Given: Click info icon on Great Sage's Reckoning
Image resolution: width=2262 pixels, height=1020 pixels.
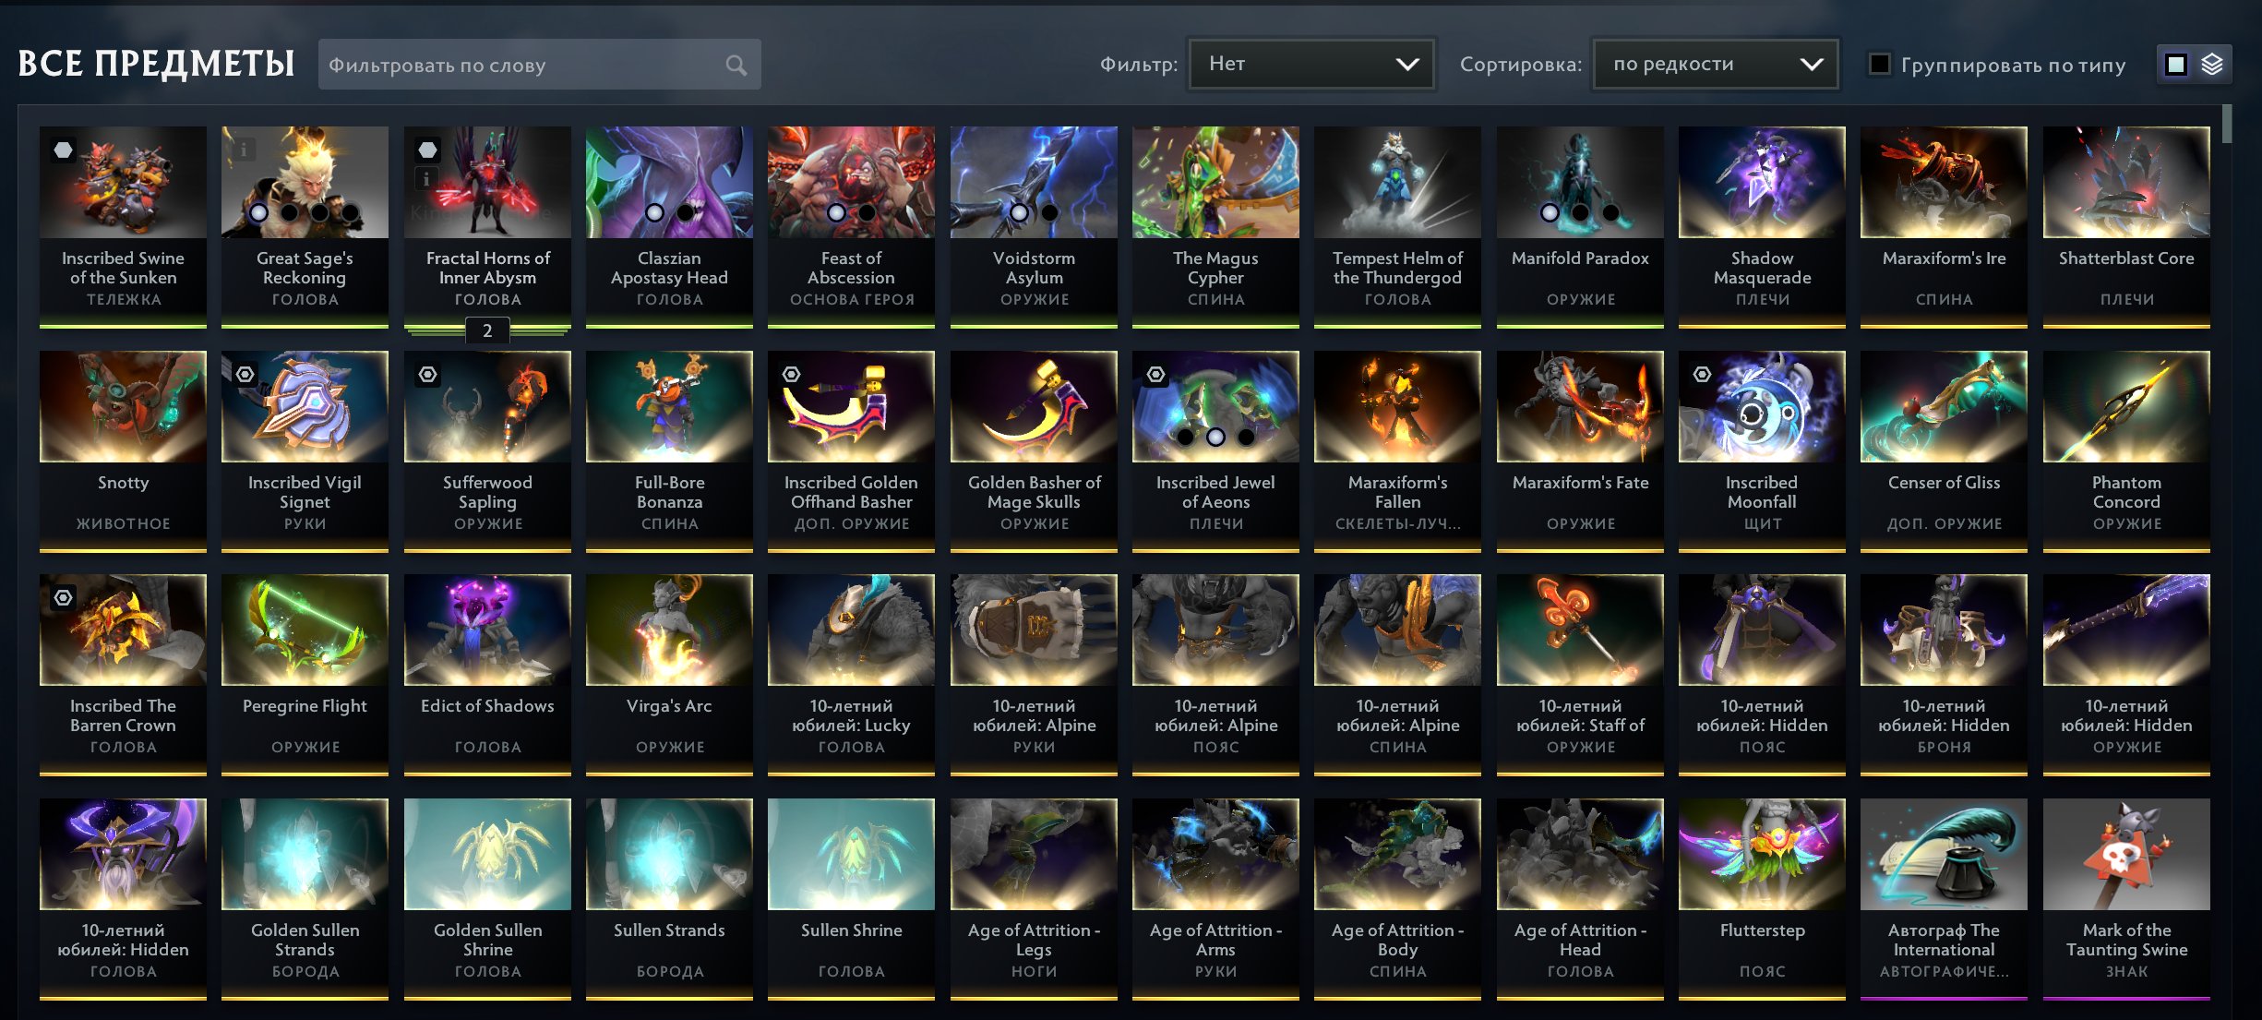Looking at the screenshot, I should point(244,150).
